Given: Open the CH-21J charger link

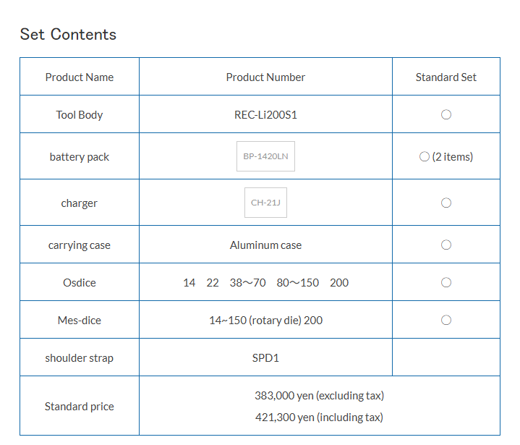Looking at the screenshot, I should 265,203.
